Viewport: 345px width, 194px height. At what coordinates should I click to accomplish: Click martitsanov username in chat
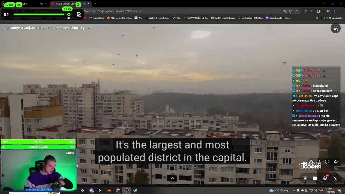tap(304, 111)
